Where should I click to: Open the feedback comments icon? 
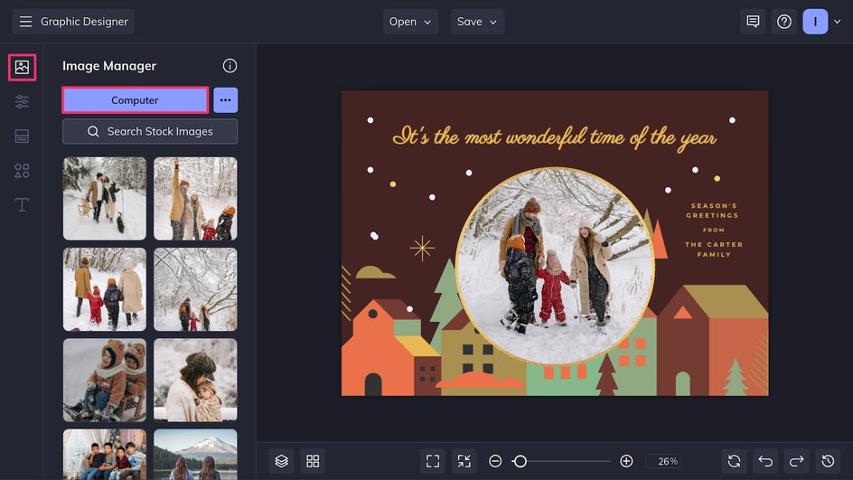coord(753,22)
